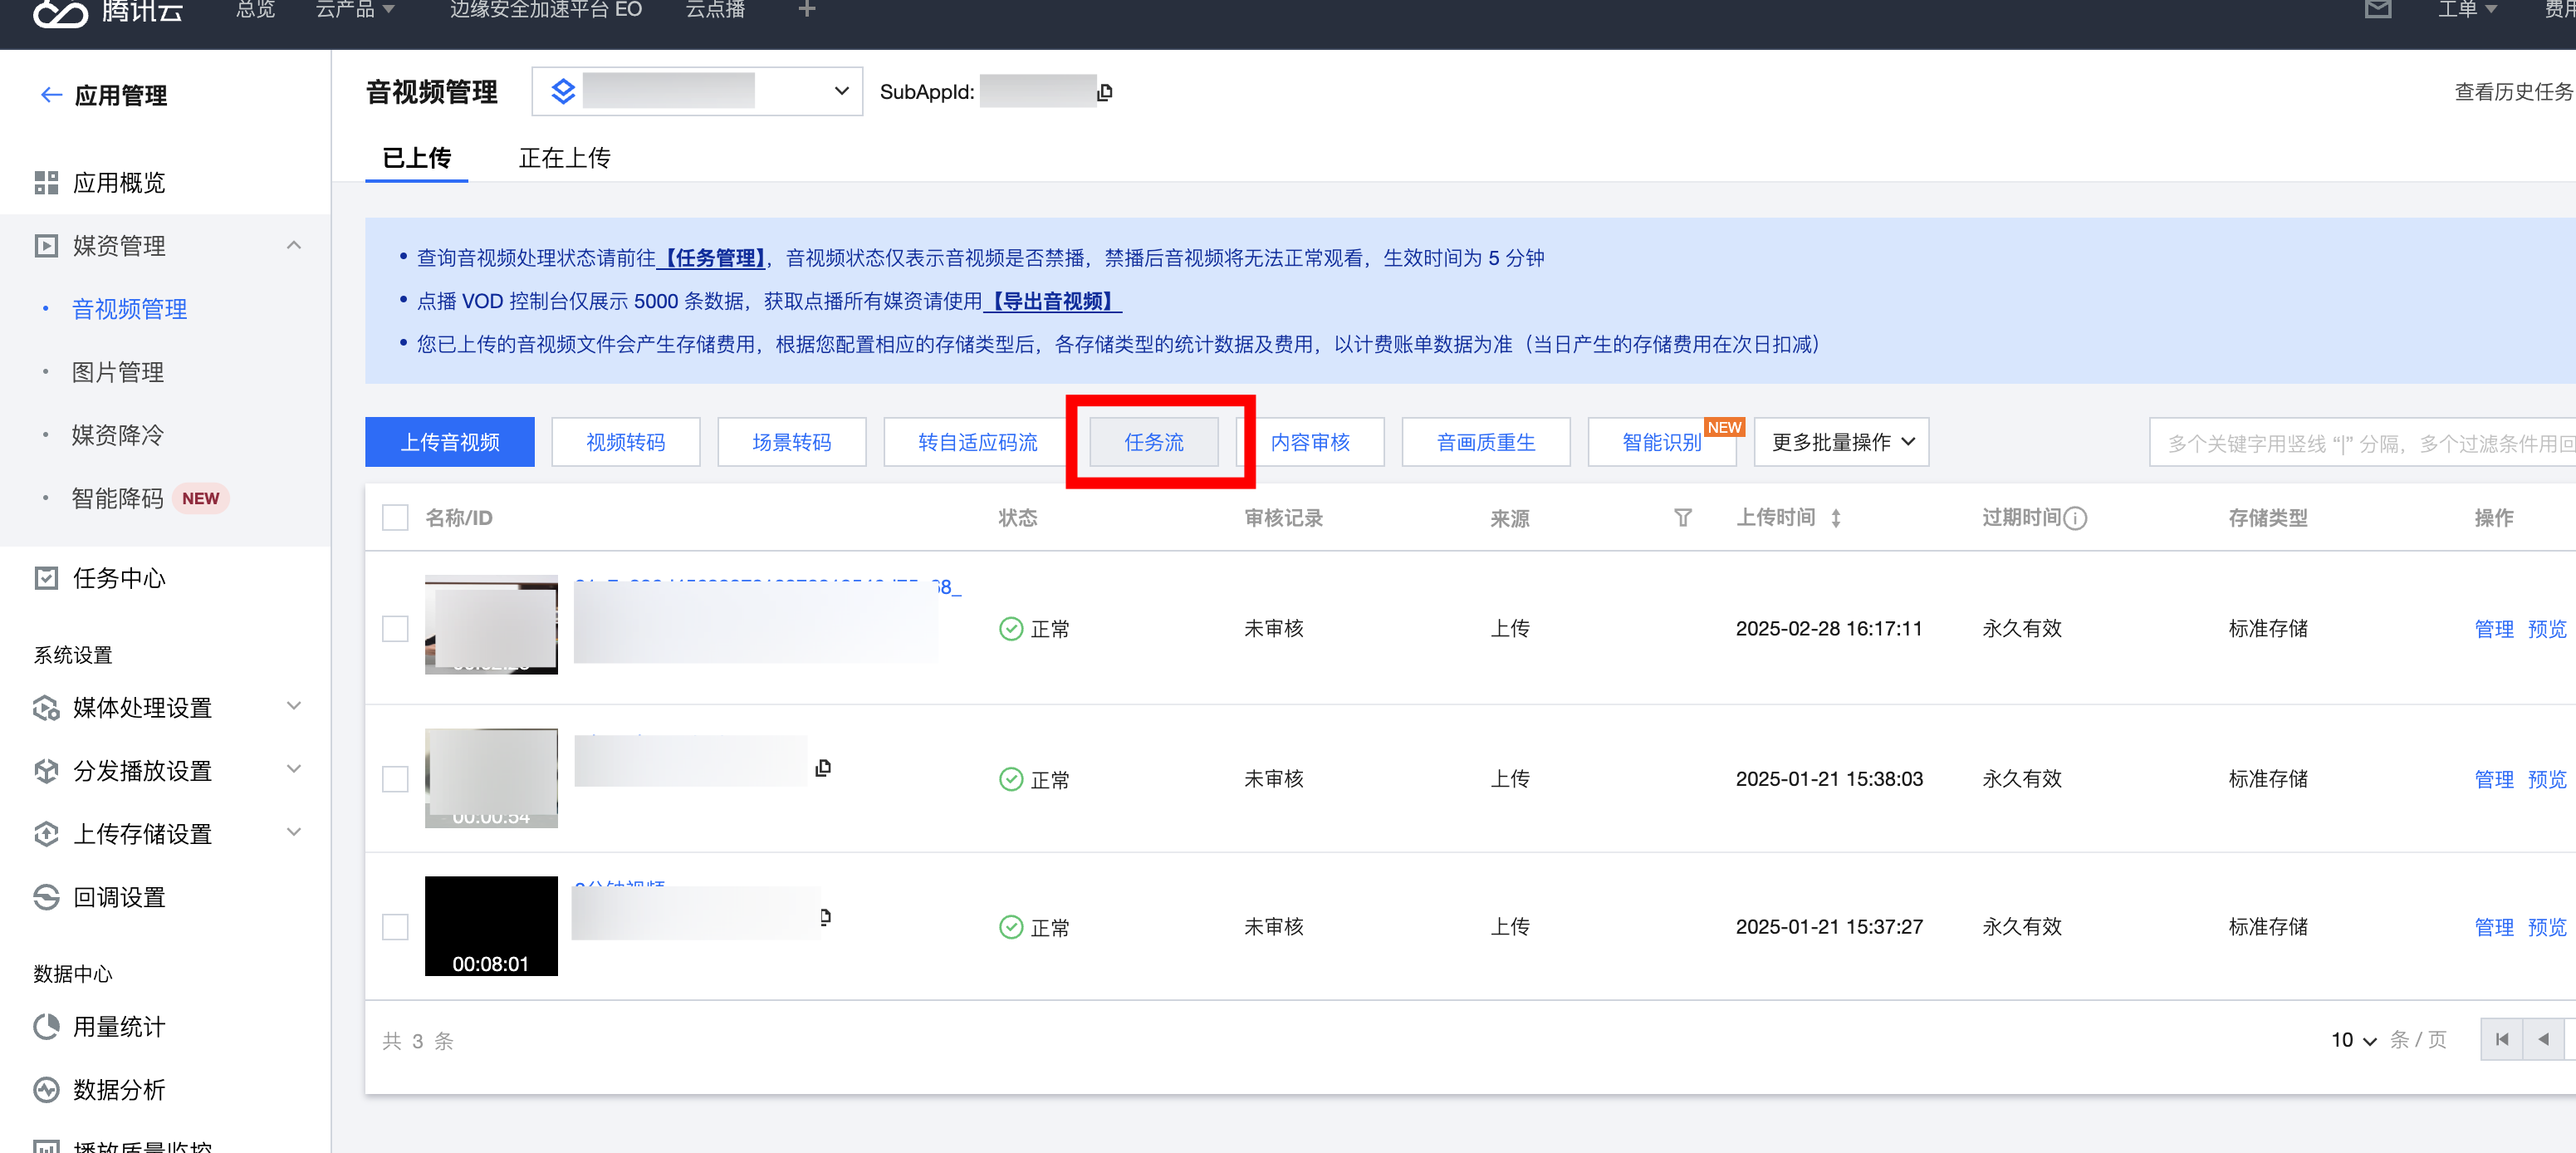The width and height of the screenshot is (2576, 1153).
Task: Open the 10 条/页 page size dropdown
Action: click(x=2353, y=1040)
